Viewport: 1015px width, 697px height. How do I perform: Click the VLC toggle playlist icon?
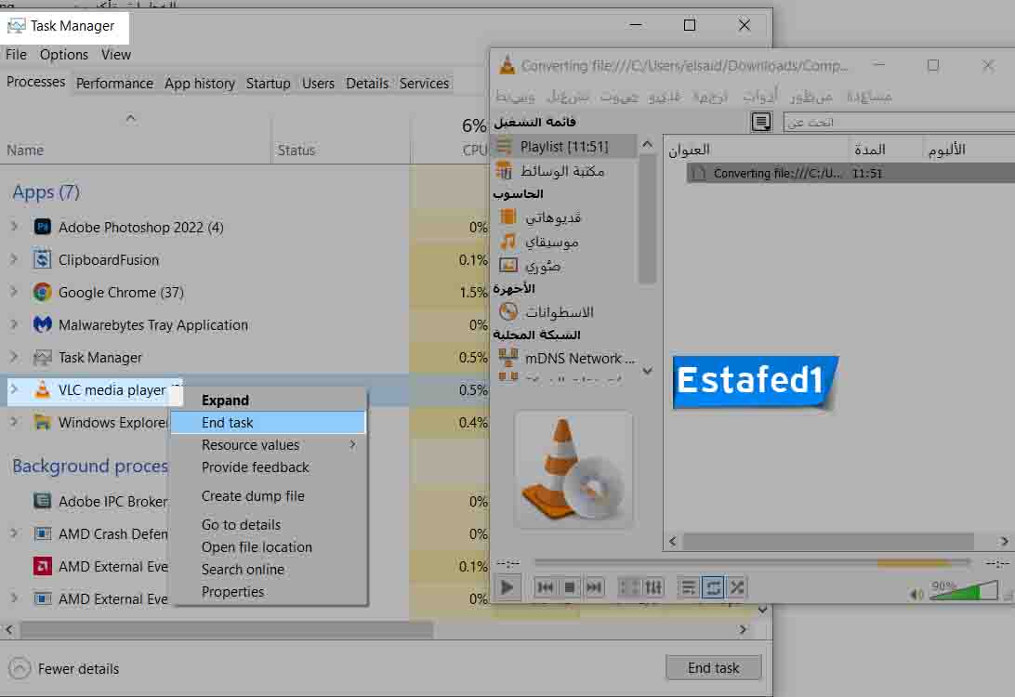pyautogui.click(x=689, y=587)
